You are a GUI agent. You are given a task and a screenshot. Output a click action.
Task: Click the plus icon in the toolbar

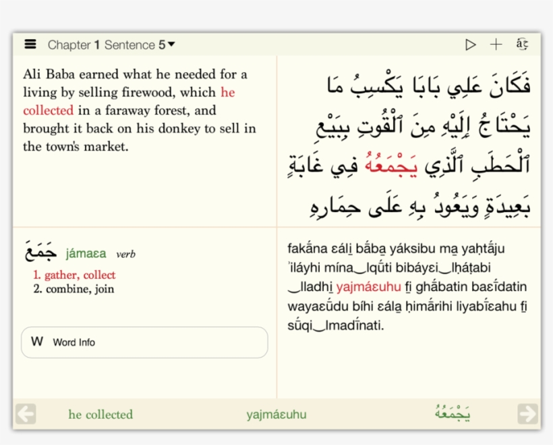coord(496,45)
